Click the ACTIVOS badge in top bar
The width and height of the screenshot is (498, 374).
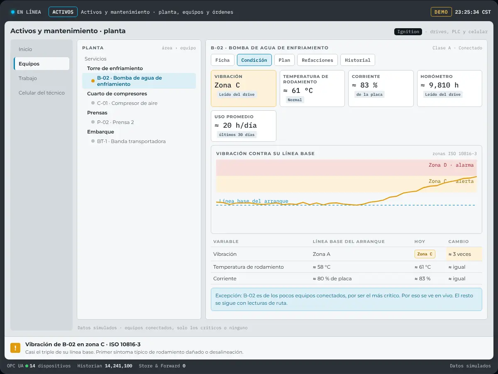click(63, 12)
